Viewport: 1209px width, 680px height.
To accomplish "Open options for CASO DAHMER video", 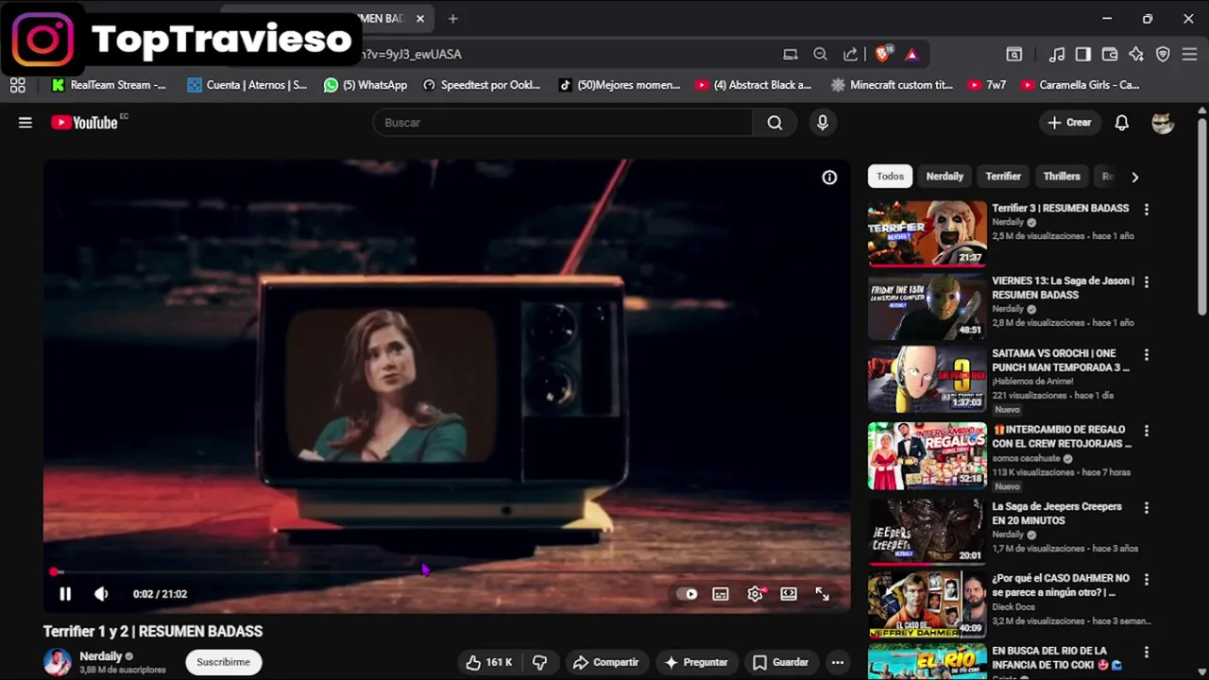I will [1147, 579].
